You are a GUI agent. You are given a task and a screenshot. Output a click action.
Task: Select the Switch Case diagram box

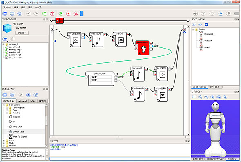(101, 79)
